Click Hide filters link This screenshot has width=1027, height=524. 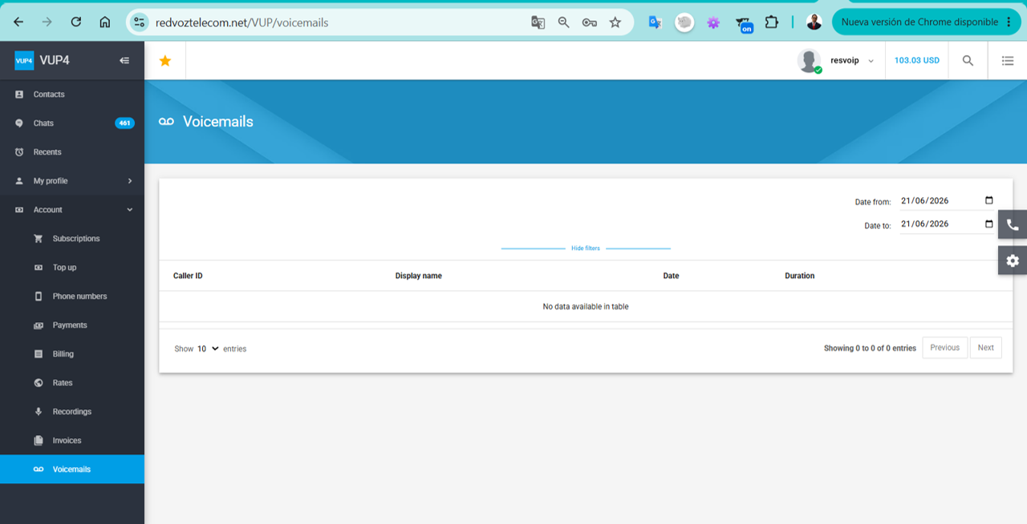point(586,248)
